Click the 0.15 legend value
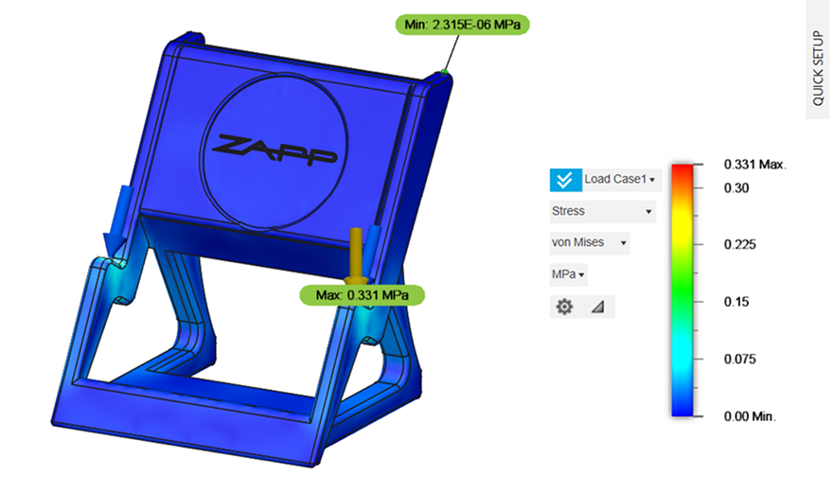The width and height of the screenshot is (832, 494). tap(735, 302)
